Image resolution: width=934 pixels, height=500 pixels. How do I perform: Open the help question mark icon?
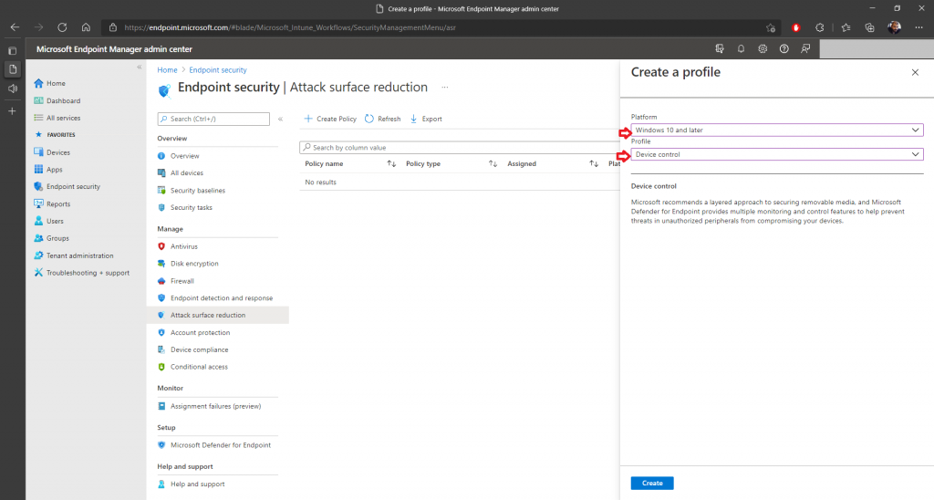tap(784, 49)
